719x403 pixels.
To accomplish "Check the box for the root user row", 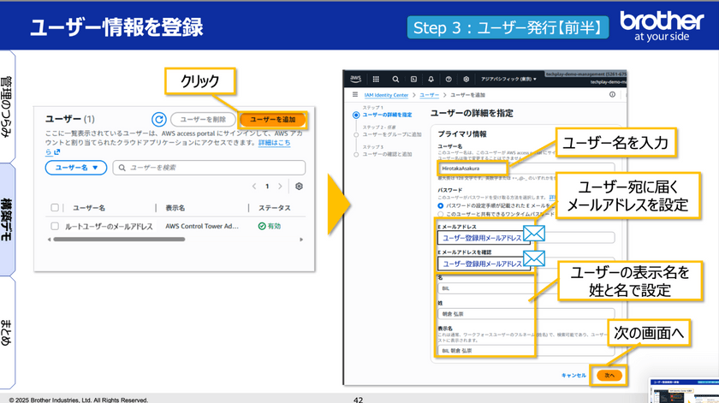I will [56, 227].
